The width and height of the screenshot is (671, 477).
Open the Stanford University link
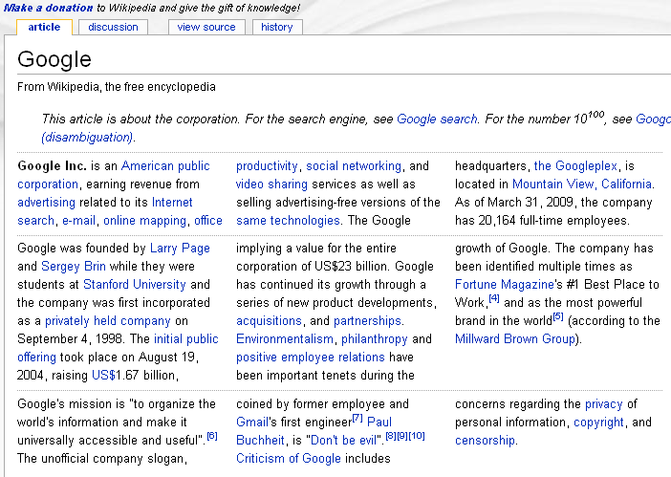pos(135,285)
